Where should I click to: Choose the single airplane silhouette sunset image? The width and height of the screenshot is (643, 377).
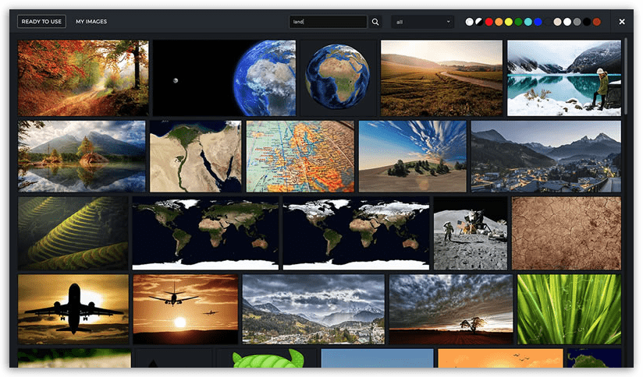[x=73, y=308]
